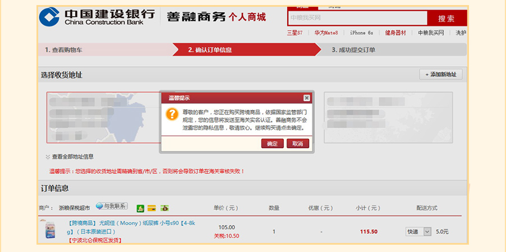
Task: Click the iPhone 6s hot search link
Action: (361, 33)
